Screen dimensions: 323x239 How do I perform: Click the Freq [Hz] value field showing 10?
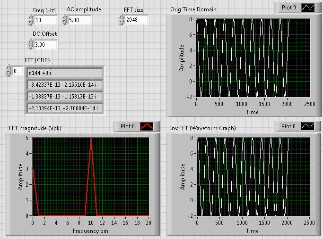(x=45, y=20)
